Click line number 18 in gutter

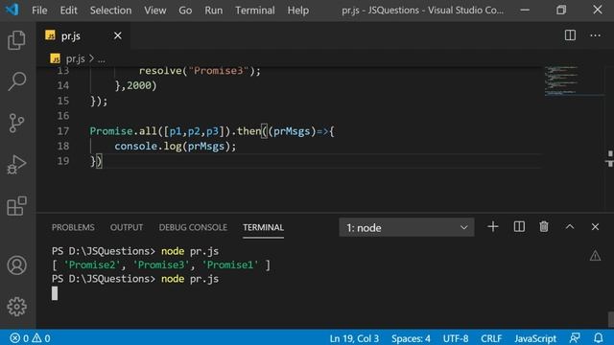[x=63, y=146]
